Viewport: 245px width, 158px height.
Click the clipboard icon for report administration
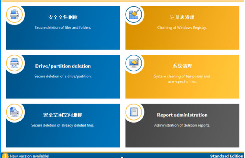pos(134,112)
